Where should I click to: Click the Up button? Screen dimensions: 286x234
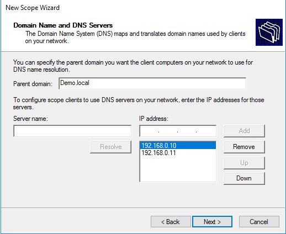tap(244, 163)
